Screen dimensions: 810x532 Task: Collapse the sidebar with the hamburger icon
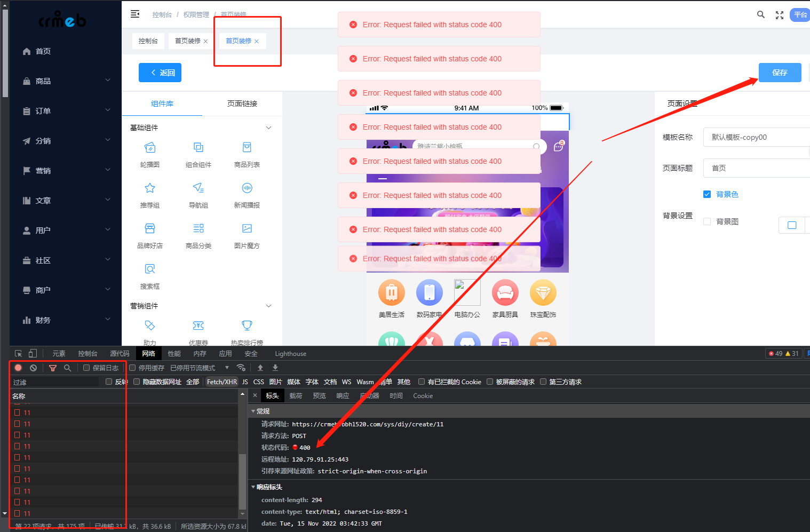coord(135,14)
